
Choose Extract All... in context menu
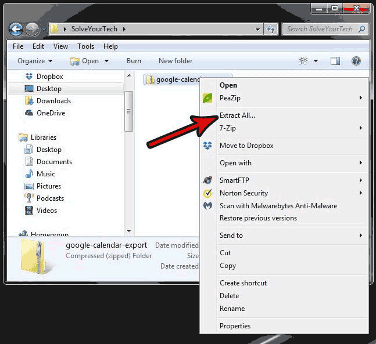coord(238,115)
